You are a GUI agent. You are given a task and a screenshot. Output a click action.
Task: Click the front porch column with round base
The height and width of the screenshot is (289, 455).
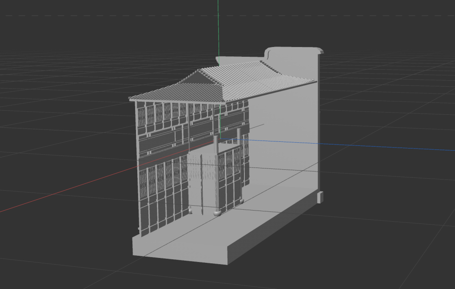216,176
